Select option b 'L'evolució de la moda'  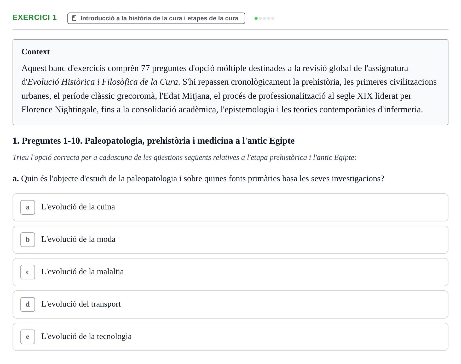(x=230, y=240)
